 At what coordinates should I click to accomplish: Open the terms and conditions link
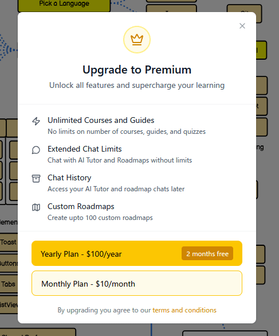coord(184,310)
